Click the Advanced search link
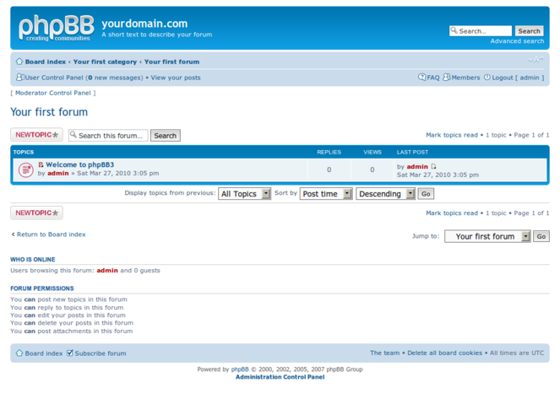 click(517, 41)
